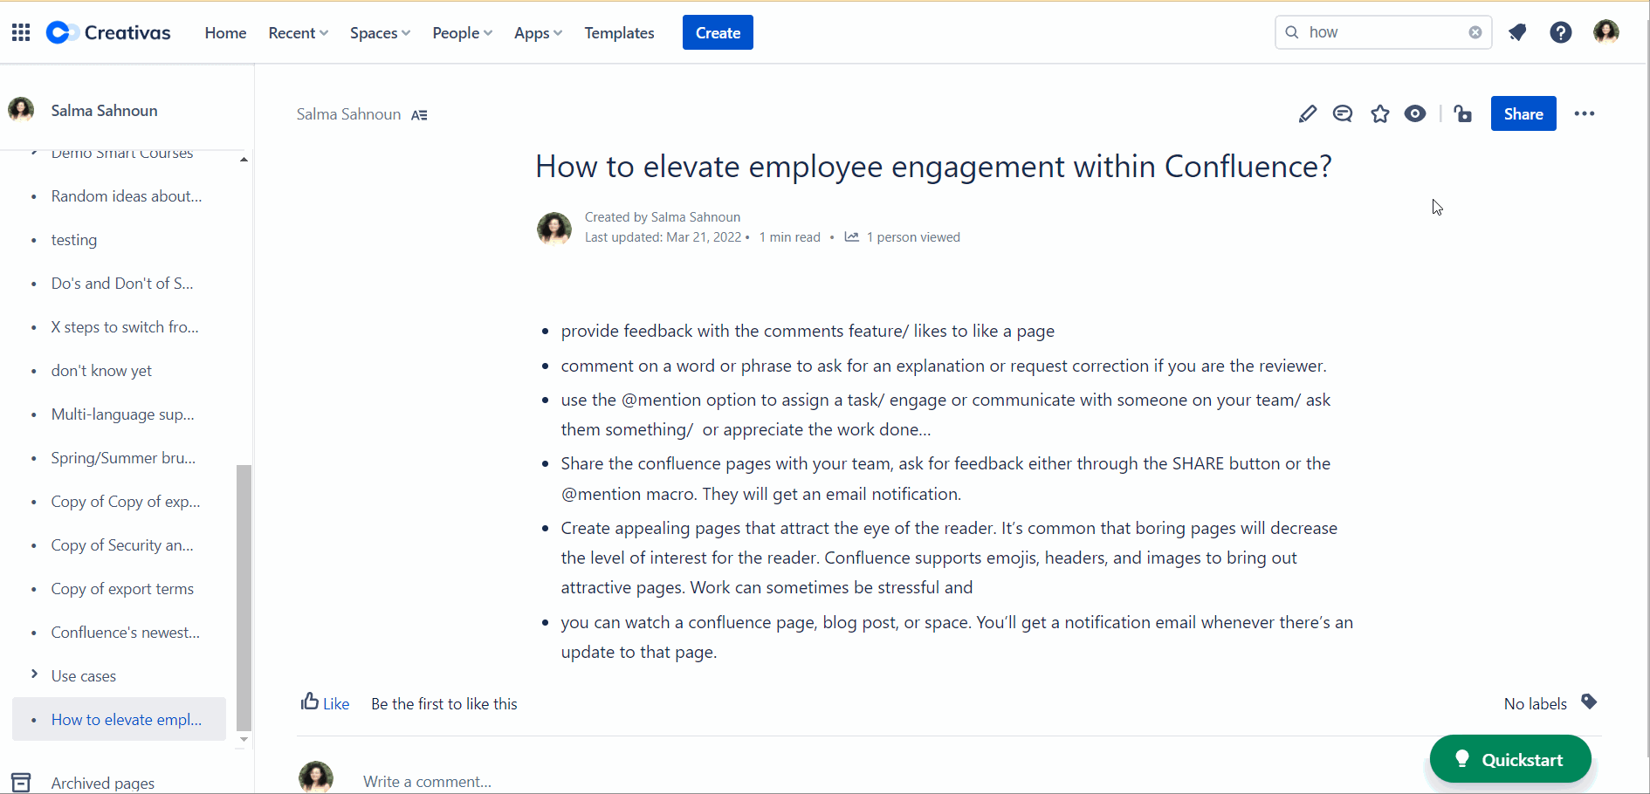
Task: Click the blue Create button
Action: (x=718, y=33)
